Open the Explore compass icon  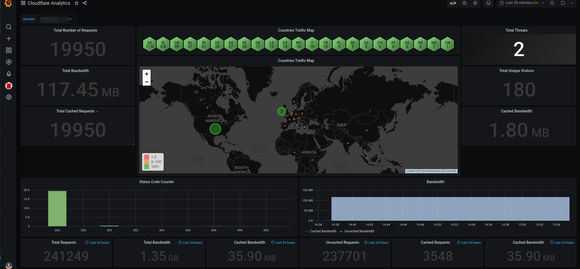point(9,62)
